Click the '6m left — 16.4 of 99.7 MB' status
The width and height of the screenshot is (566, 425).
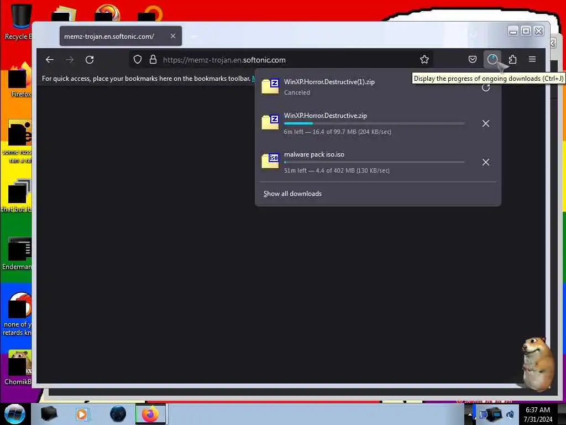click(x=338, y=132)
